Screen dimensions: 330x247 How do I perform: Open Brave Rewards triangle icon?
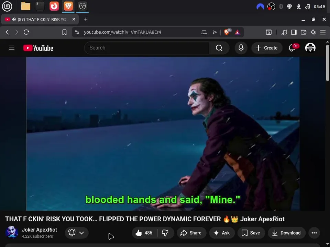[x=238, y=32]
